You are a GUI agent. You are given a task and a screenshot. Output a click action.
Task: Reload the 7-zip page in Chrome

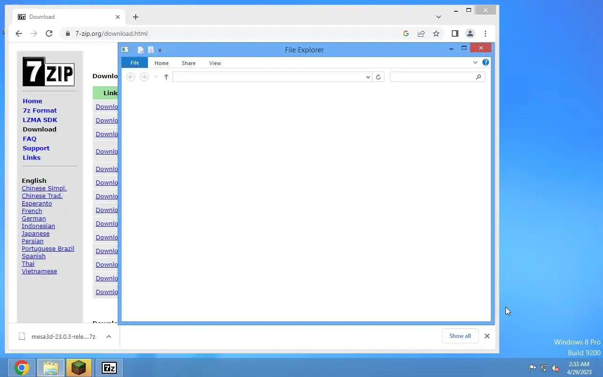[x=49, y=33]
